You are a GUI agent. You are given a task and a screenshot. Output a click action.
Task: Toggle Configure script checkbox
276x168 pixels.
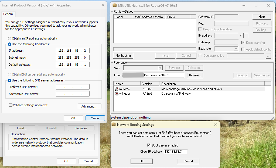(x=200, y=55)
